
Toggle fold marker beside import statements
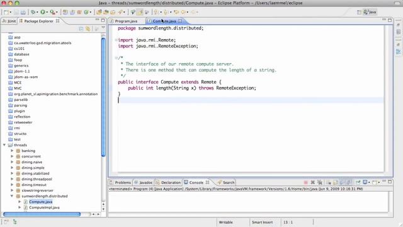click(116, 40)
